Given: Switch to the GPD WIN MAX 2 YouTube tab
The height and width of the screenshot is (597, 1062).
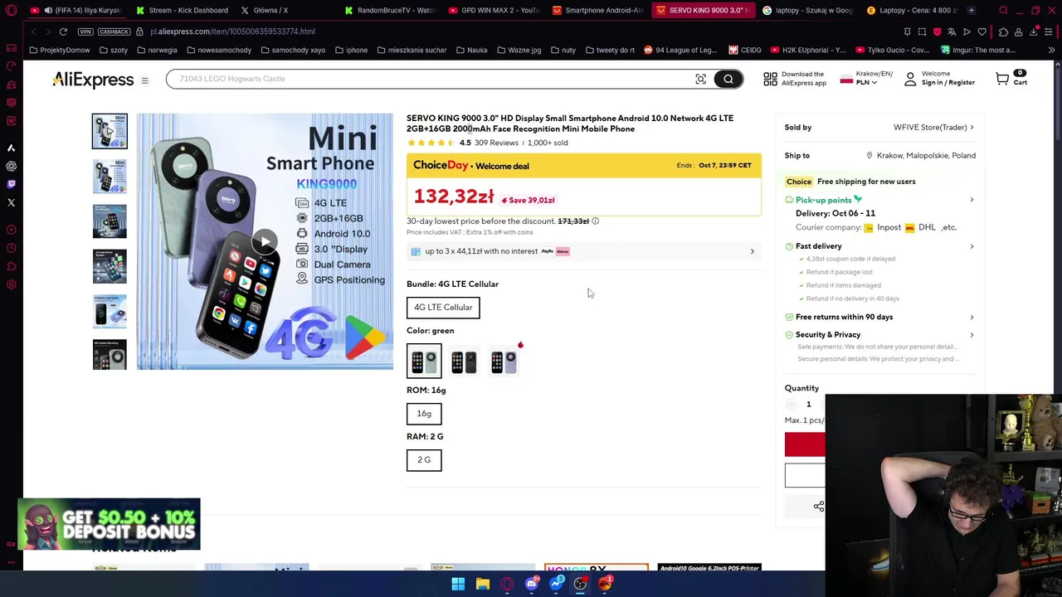Looking at the screenshot, I should click(494, 10).
